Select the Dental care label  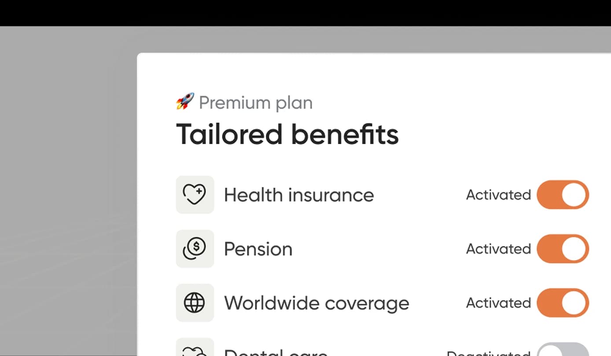tap(276, 352)
